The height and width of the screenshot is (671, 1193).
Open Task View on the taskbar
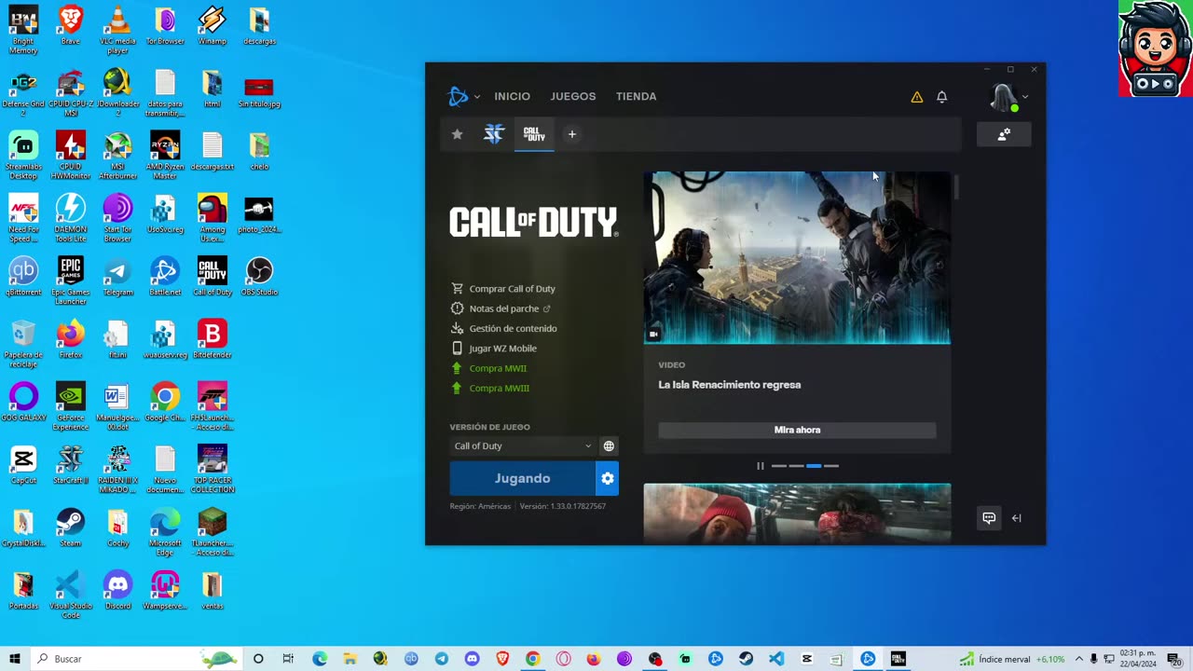(288, 659)
